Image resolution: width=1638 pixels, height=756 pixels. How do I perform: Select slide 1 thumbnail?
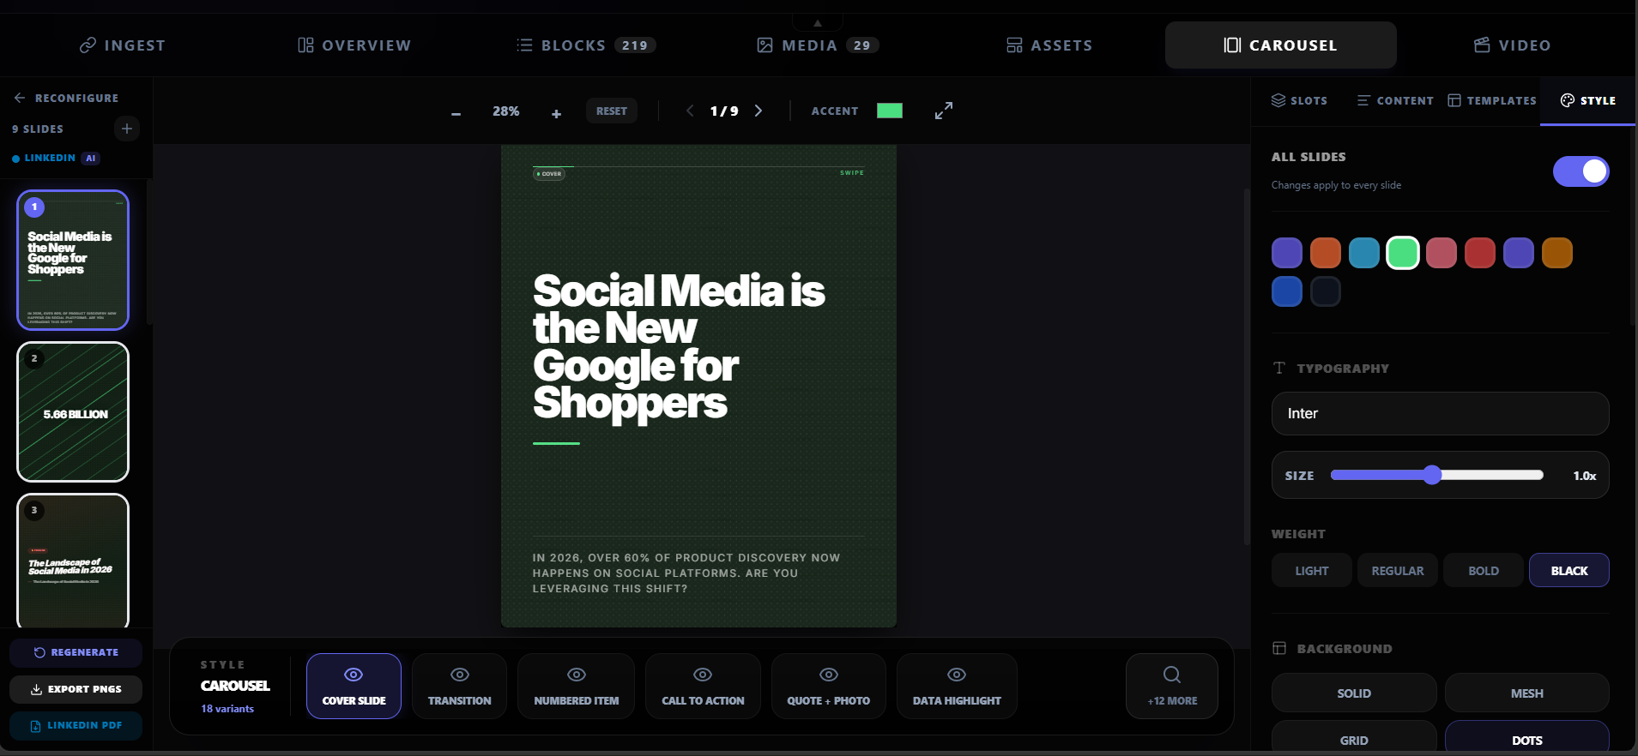click(x=73, y=260)
